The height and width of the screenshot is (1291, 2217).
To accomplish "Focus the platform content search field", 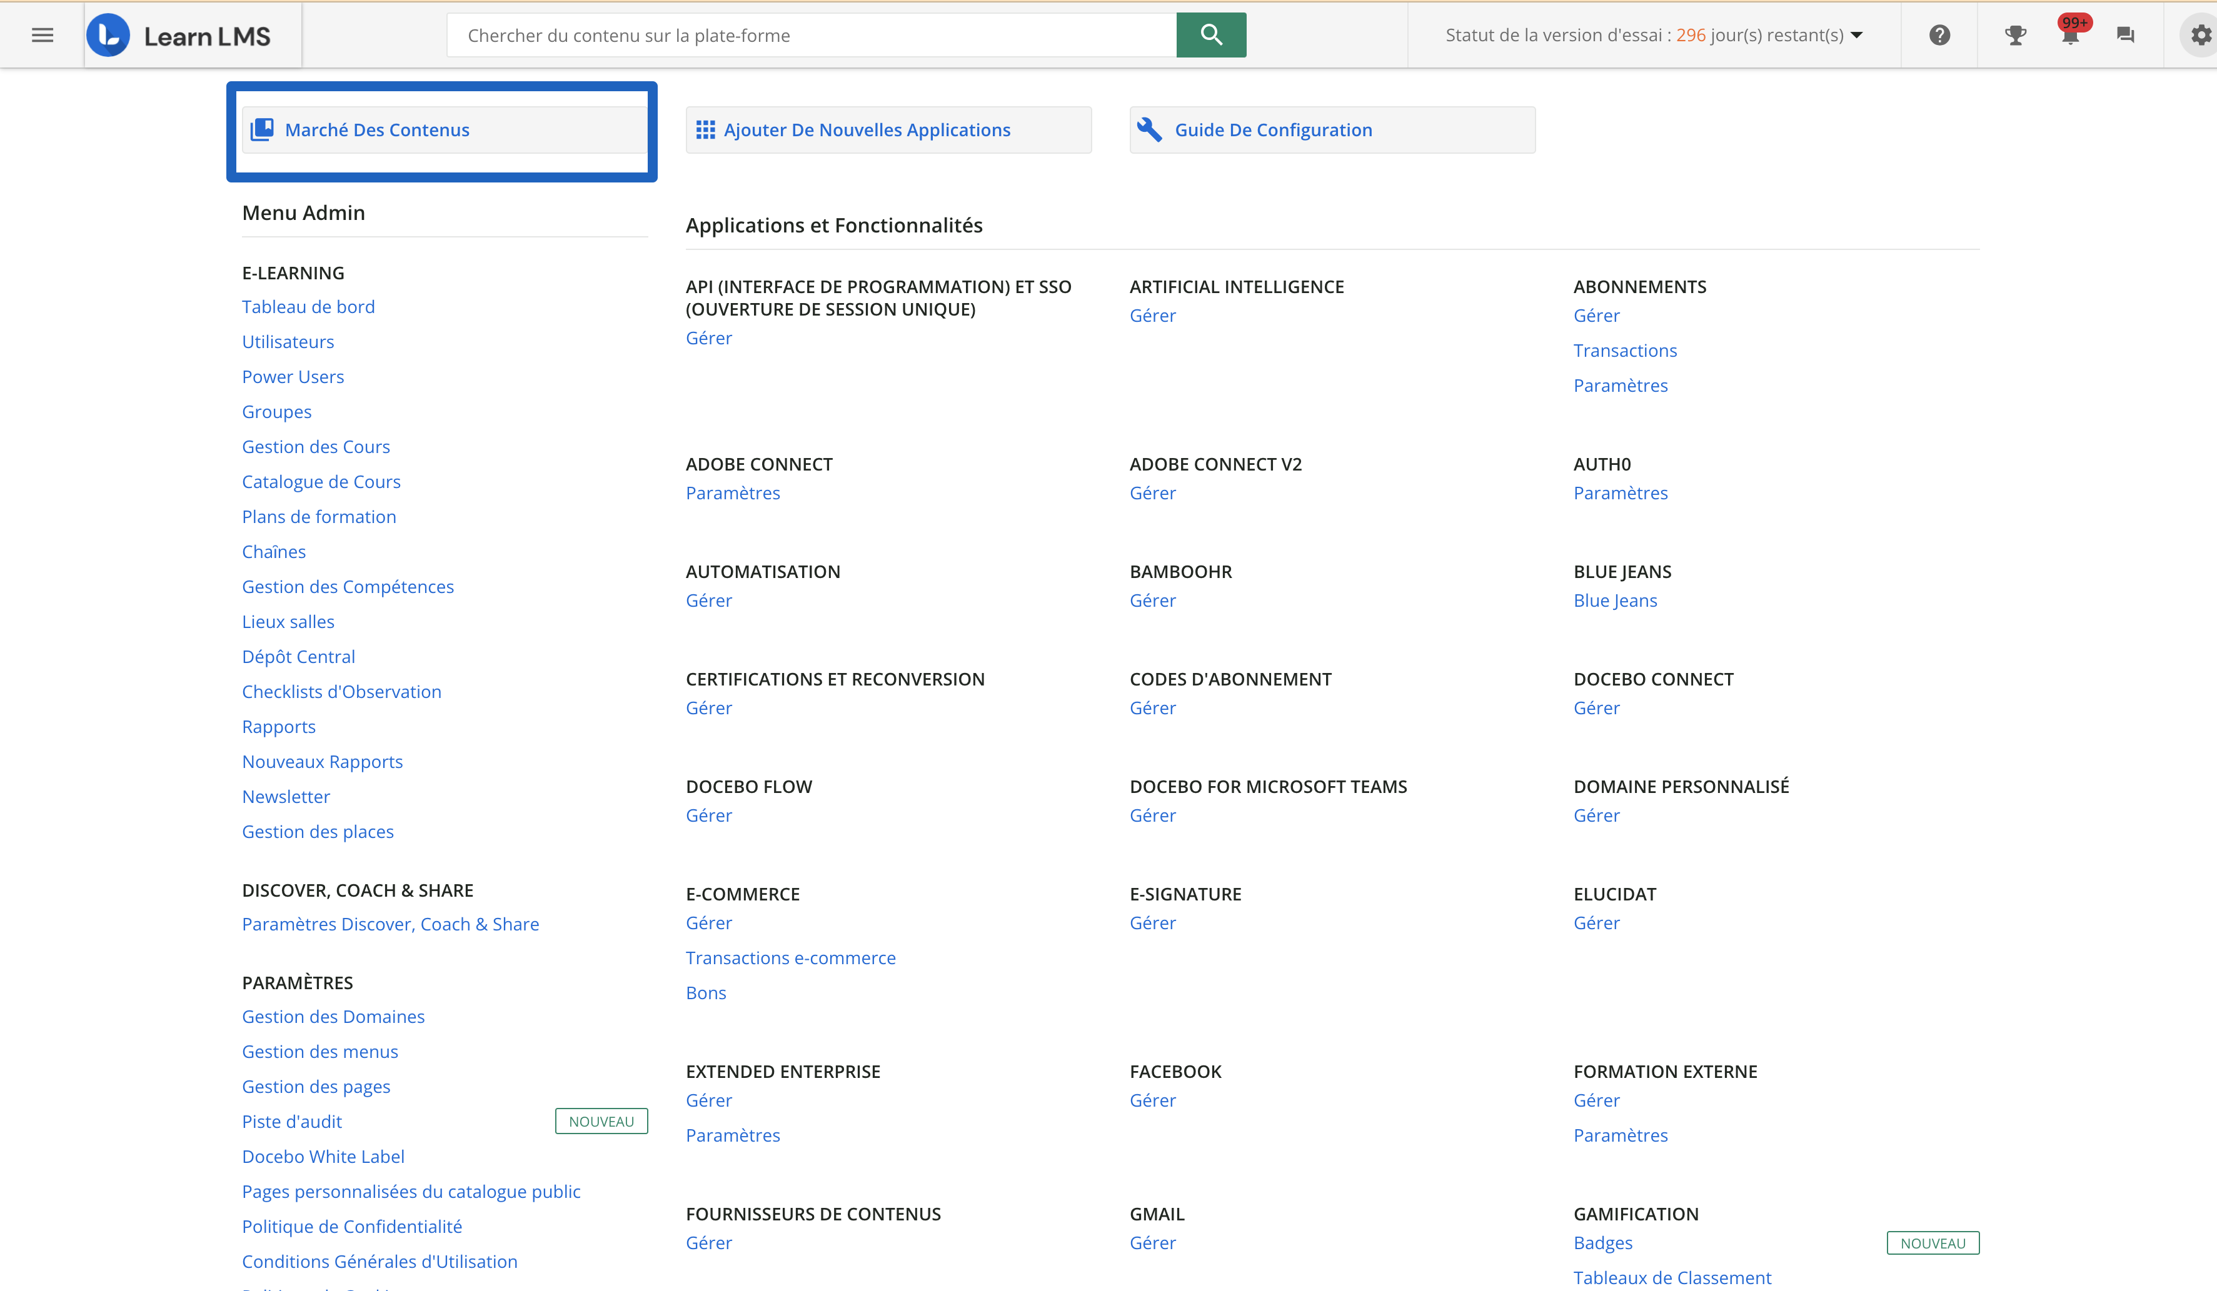I will coord(811,35).
